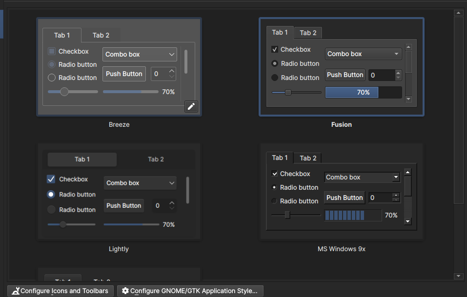The height and width of the screenshot is (297, 467).
Task: Click main scrollbar up arrow
Action: point(459,13)
